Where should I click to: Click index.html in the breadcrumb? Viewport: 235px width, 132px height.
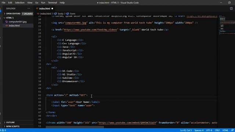(x=46, y=14)
